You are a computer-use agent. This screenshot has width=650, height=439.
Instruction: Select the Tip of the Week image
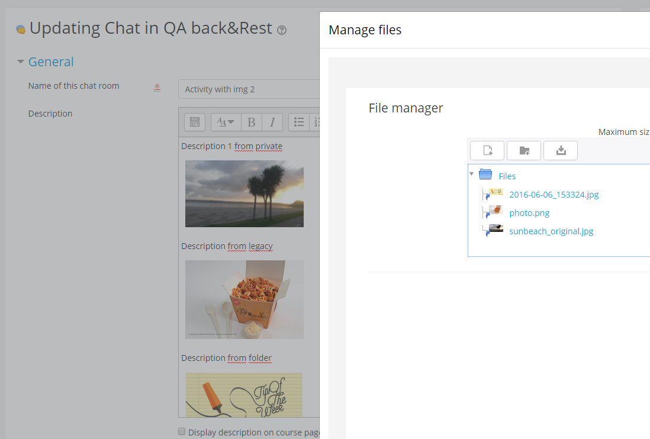(x=244, y=395)
